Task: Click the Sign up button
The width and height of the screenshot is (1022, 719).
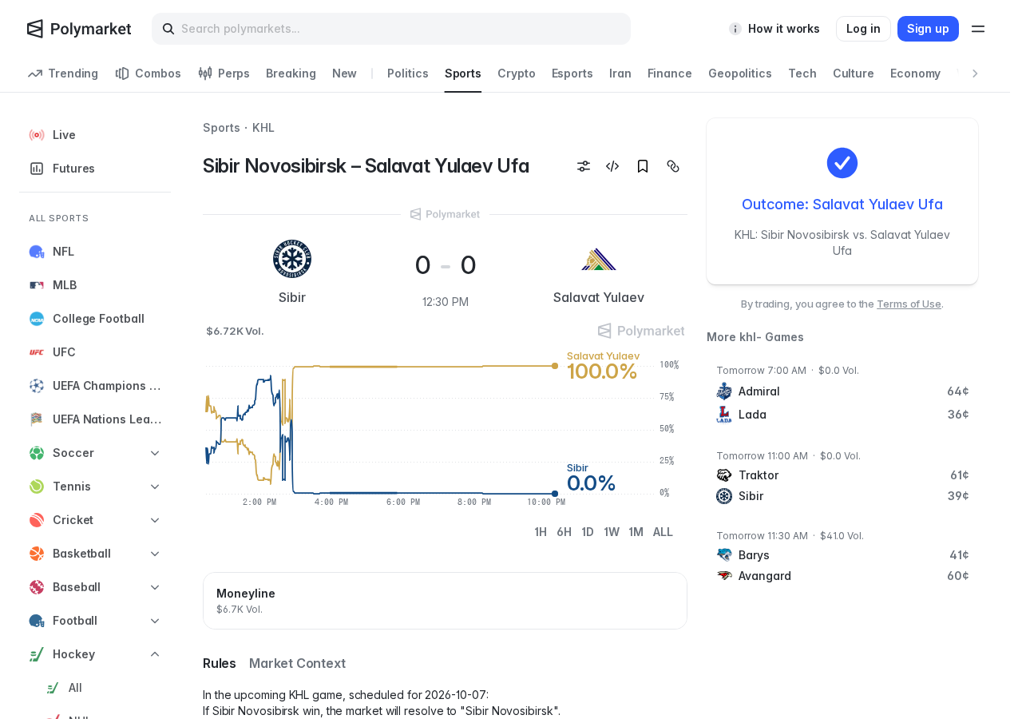Action: point(928,29)
